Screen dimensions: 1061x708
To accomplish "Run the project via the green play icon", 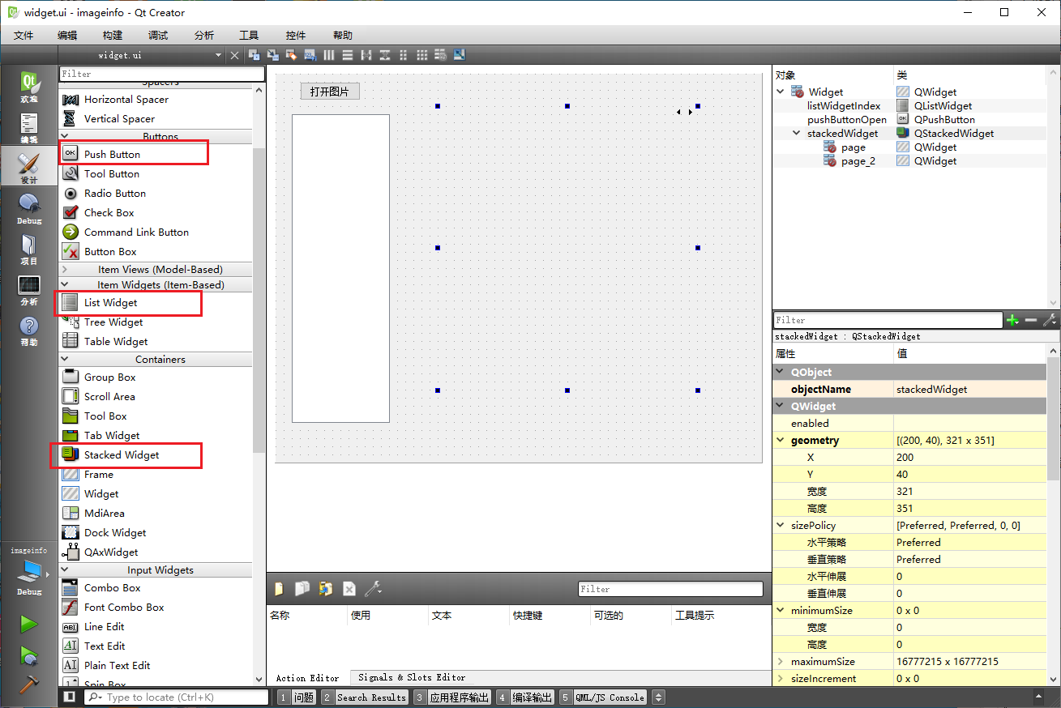I will [28, 622].
